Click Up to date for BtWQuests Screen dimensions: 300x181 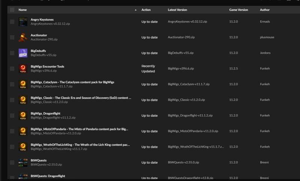[149, 163]
